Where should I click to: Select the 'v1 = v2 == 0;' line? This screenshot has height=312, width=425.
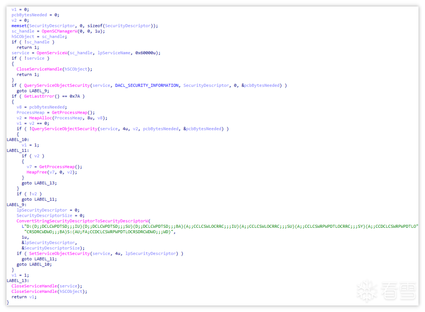click(33, 123)
